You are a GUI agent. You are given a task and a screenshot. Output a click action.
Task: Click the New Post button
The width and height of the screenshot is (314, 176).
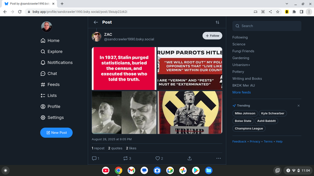(x=56, y=132)
